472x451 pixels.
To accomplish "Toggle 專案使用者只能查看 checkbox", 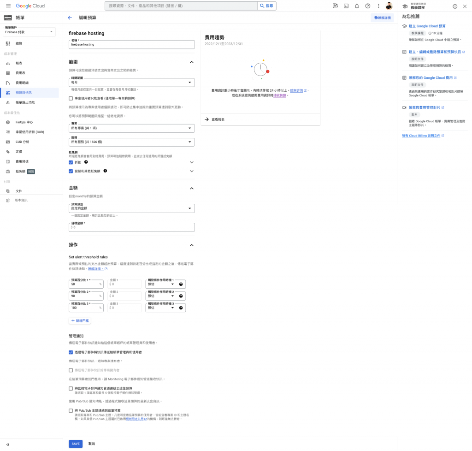I will tap(71, 98).
